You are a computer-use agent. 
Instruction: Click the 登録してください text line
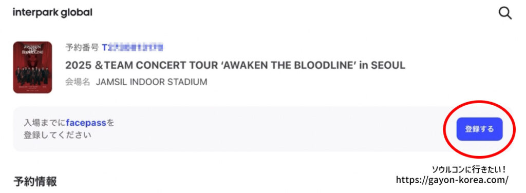click(58, 136)
